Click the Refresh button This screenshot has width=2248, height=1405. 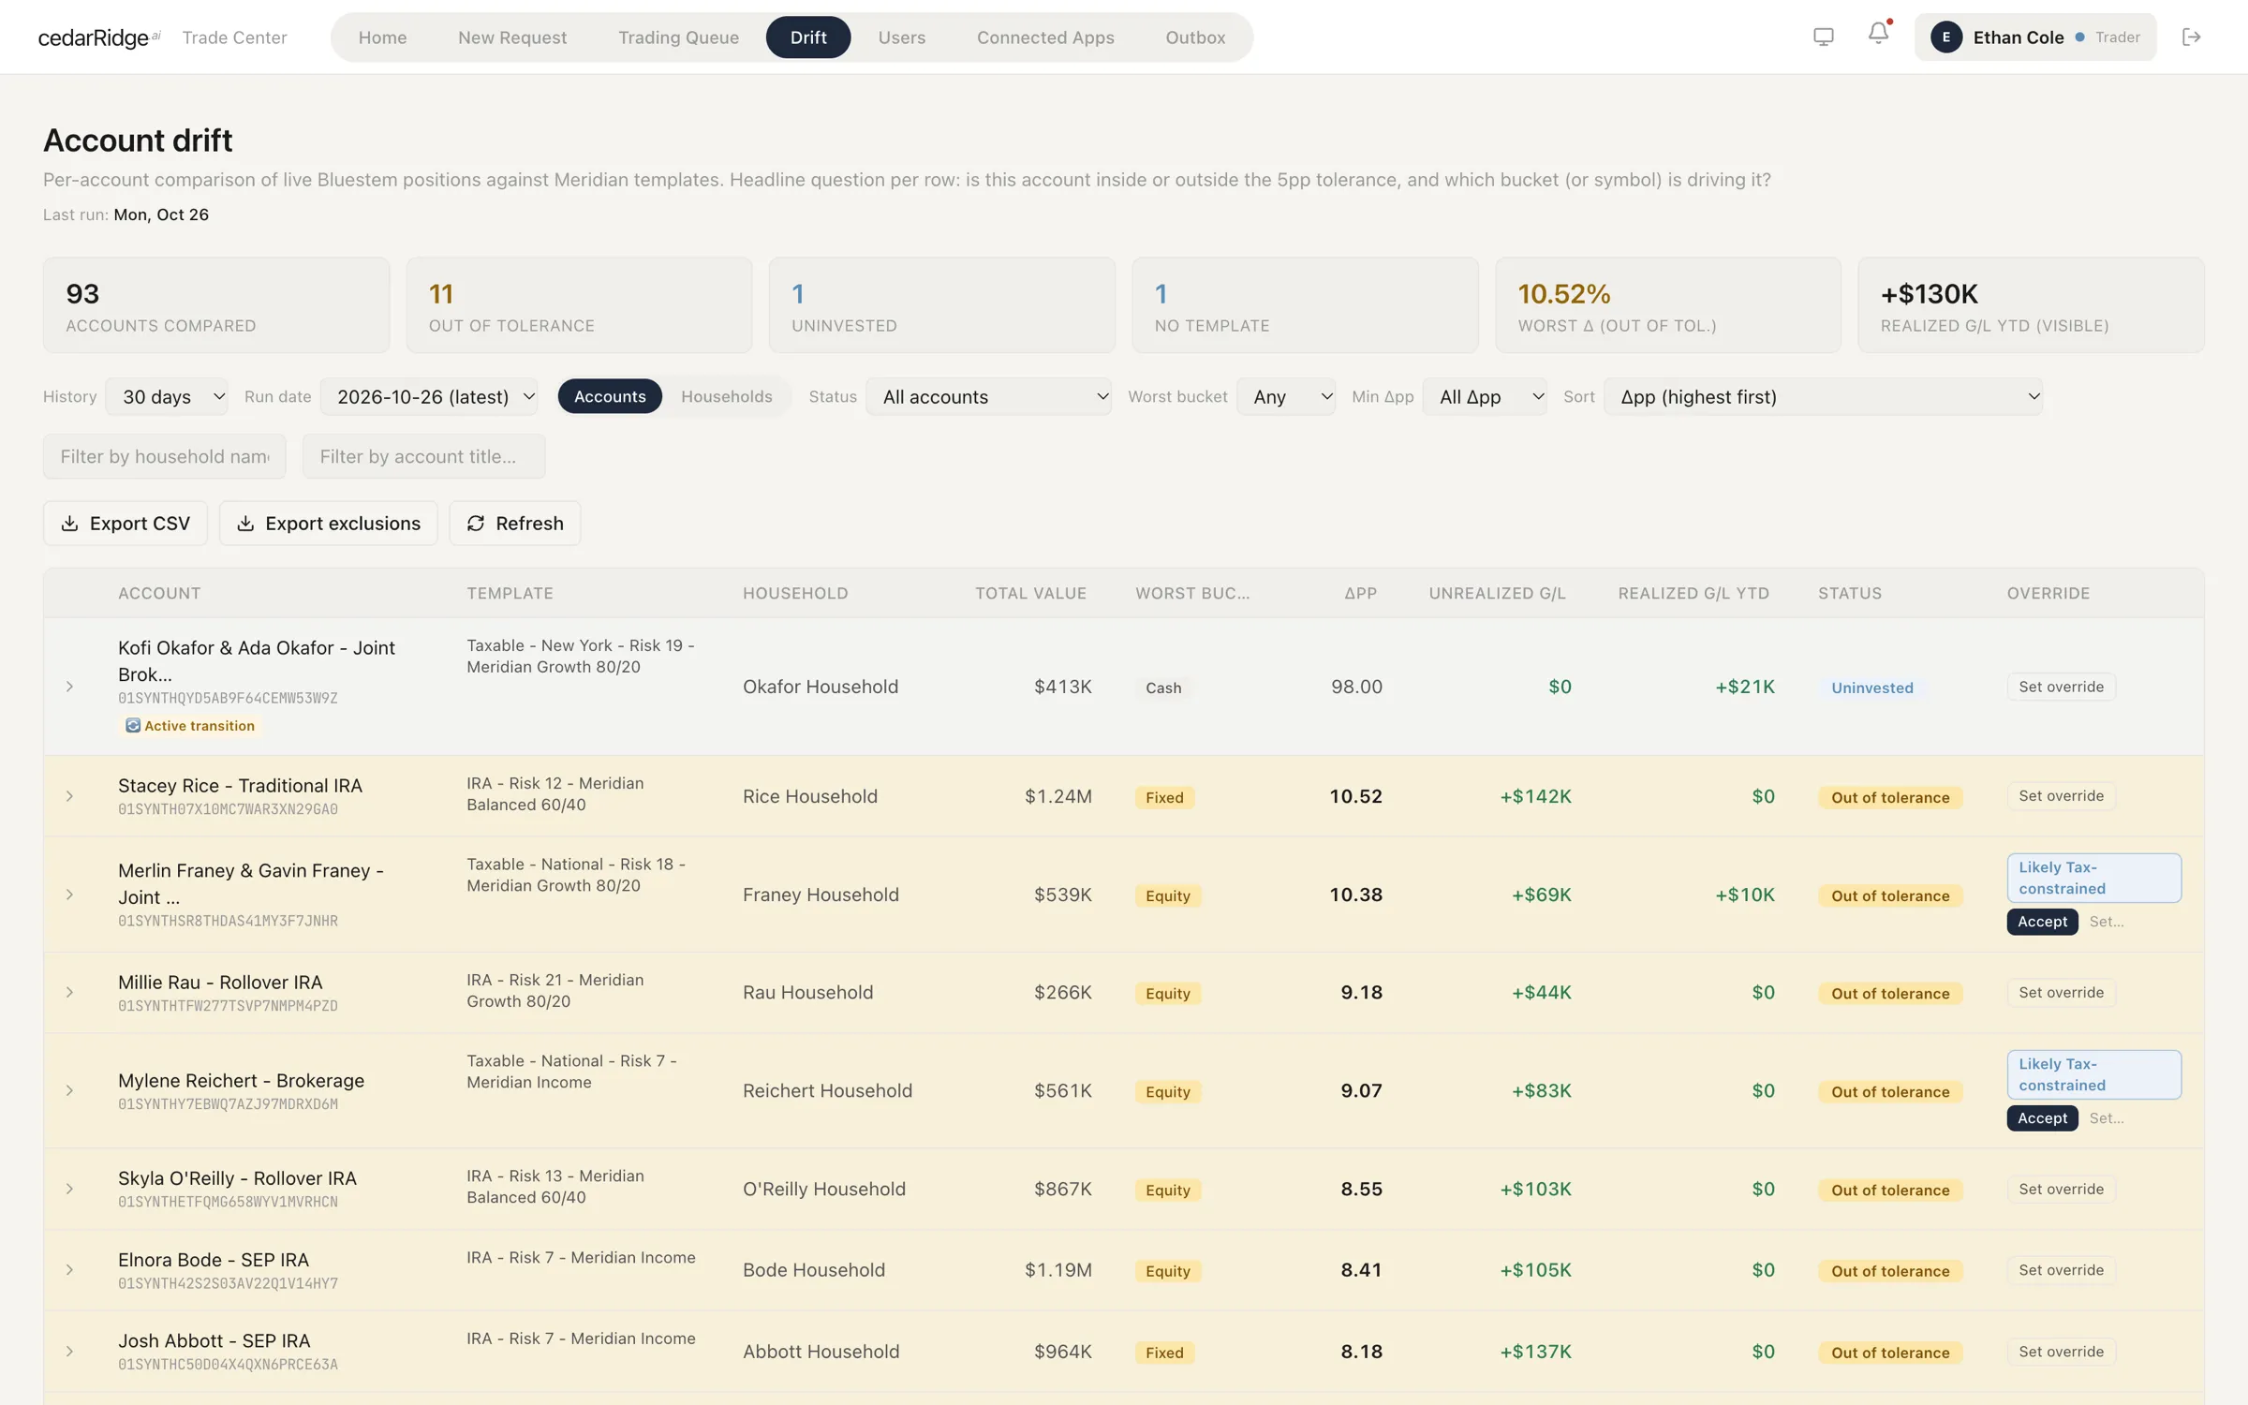[514, 523]
